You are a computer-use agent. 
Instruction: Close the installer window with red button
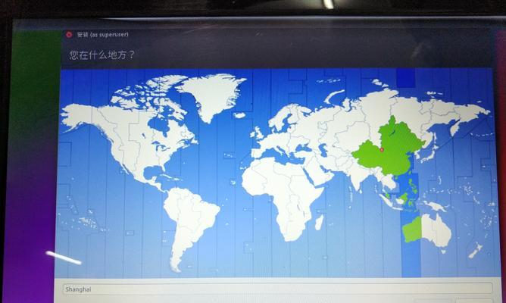point(69,35)
